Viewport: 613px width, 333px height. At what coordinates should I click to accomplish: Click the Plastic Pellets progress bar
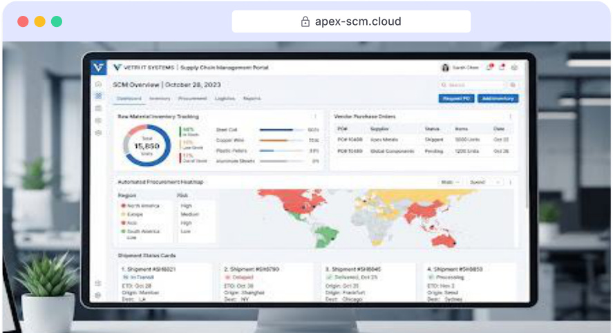281,151
